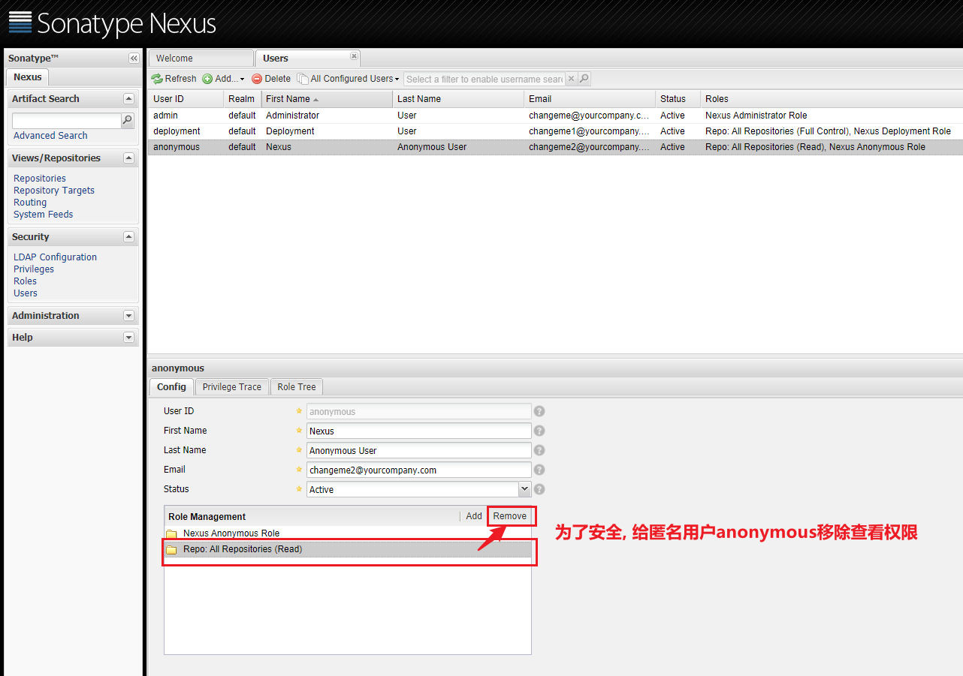The height and width of the screenshot is (676, 963).
Task: Open the Repositories link
Action: (40, 179)
